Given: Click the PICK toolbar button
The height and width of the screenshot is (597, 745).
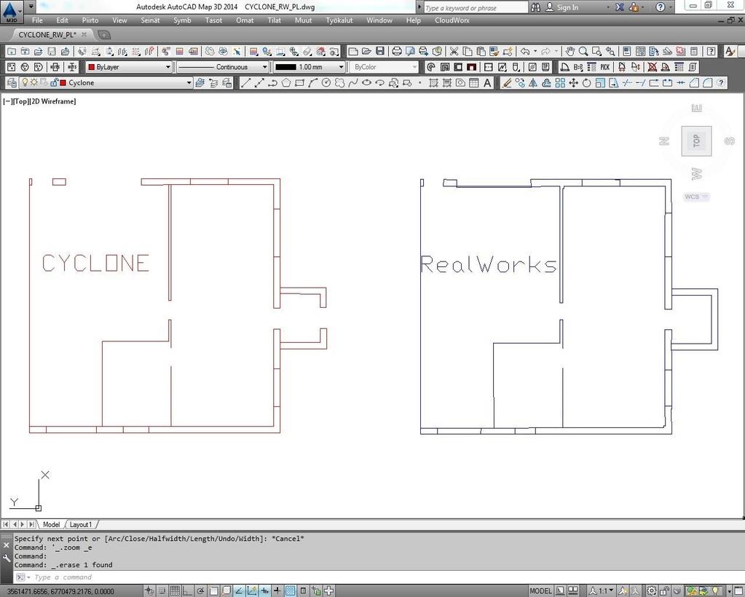Looking at the screenshot, I should [605, 67].
